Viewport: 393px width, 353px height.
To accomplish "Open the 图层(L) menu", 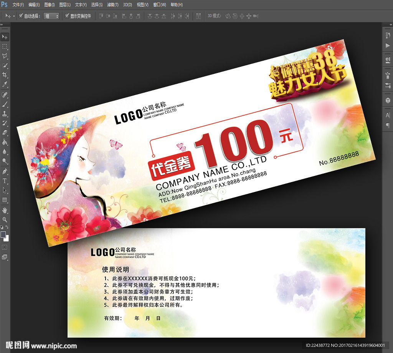I will pos(65,5).
